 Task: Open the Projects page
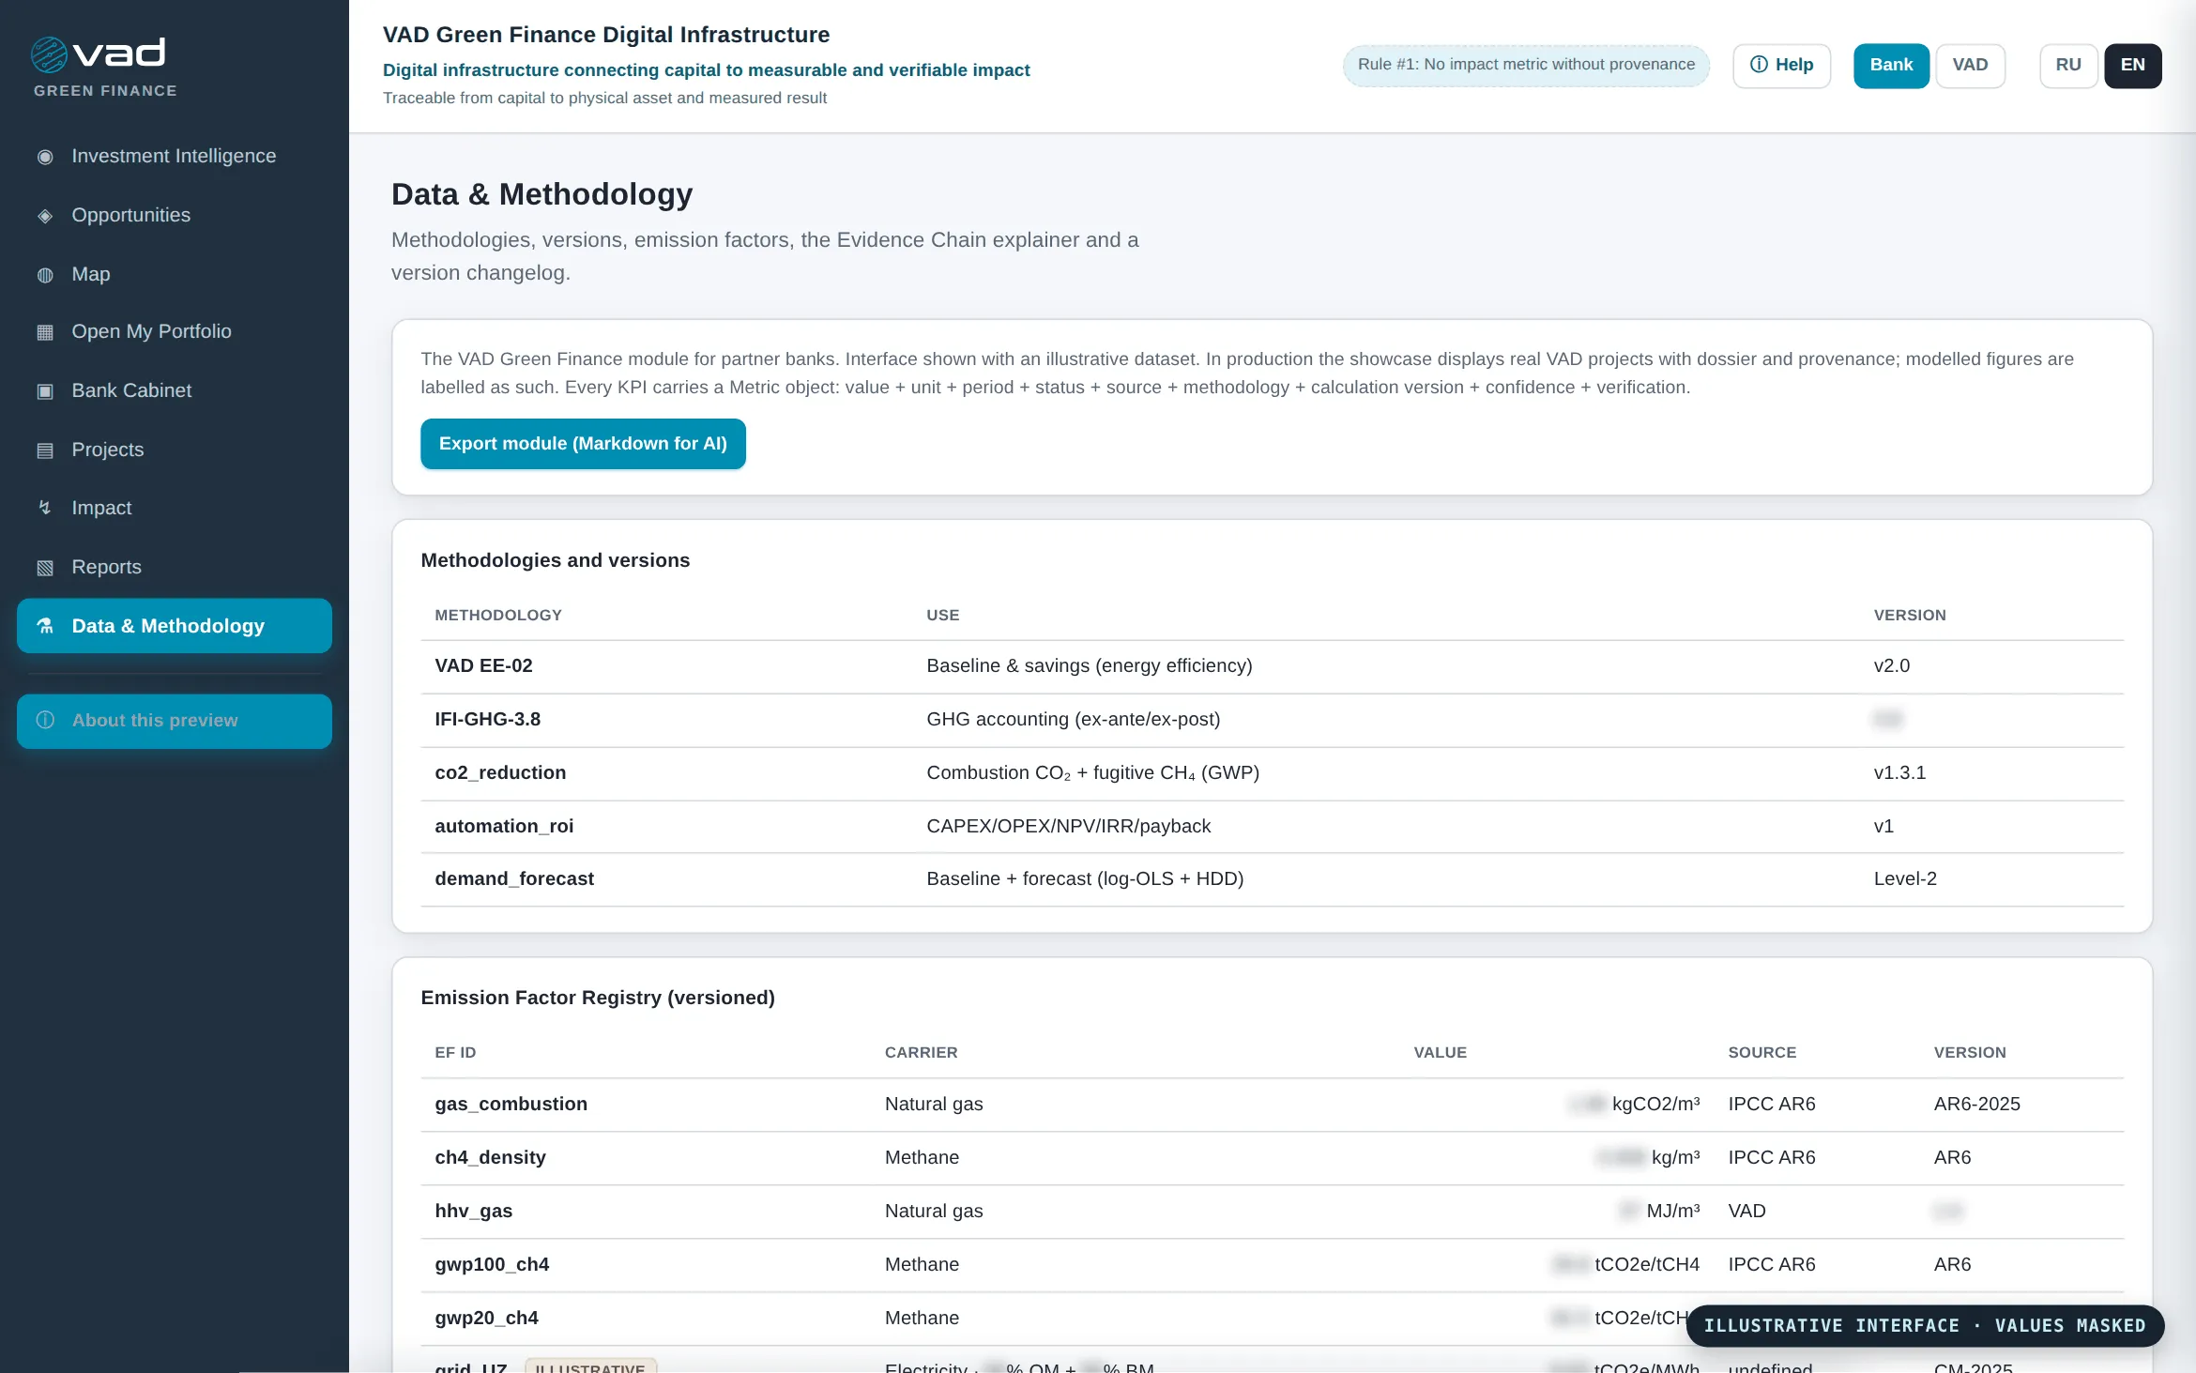[x=175, y=450]
